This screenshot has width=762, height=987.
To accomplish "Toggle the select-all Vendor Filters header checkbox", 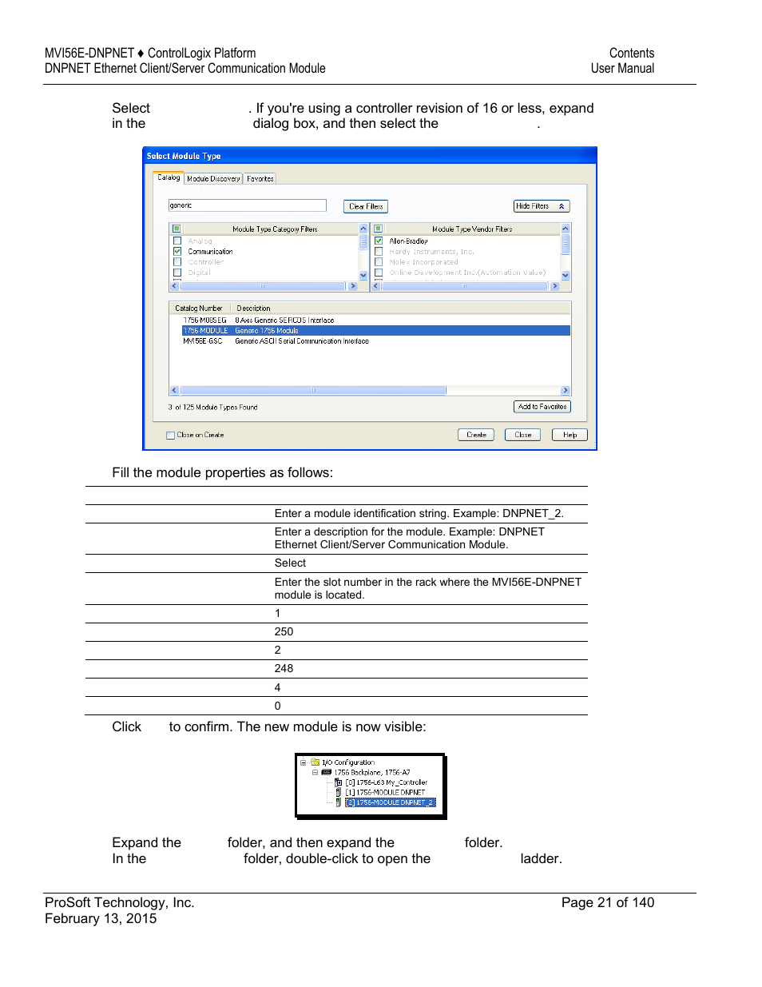I will coord(379,229).
